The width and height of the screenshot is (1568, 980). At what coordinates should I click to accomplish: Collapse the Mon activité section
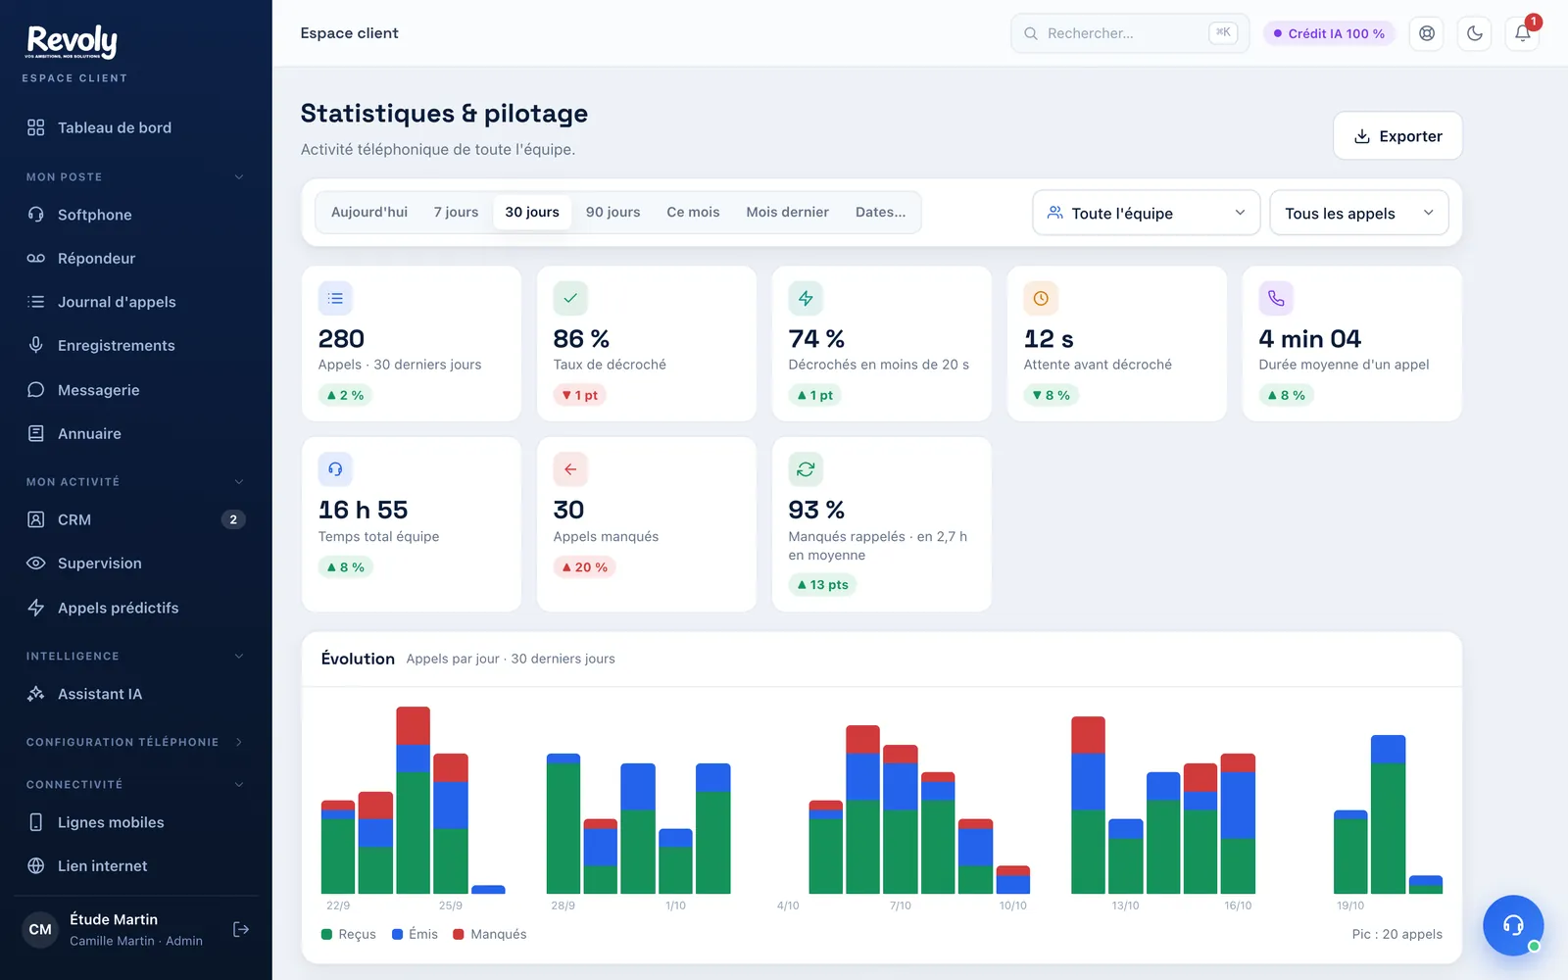[x=239, y=482]
